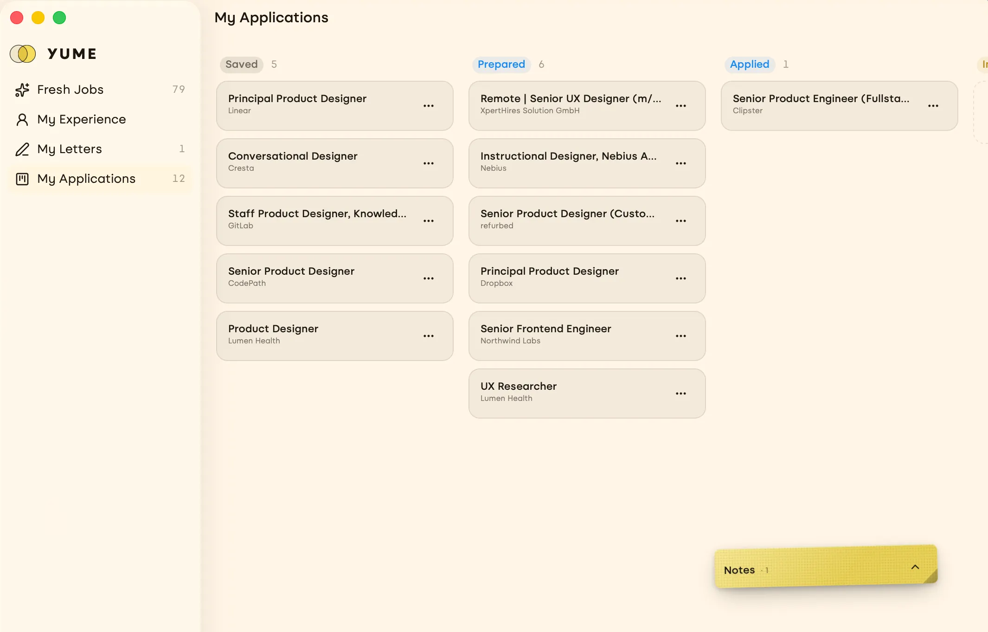Click the Applied column label

[x=750, y=64]
